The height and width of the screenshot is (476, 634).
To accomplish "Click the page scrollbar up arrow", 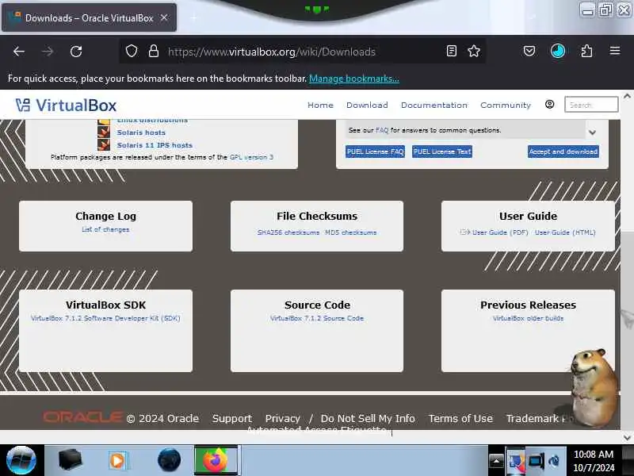I will click(x=627, y=96).
